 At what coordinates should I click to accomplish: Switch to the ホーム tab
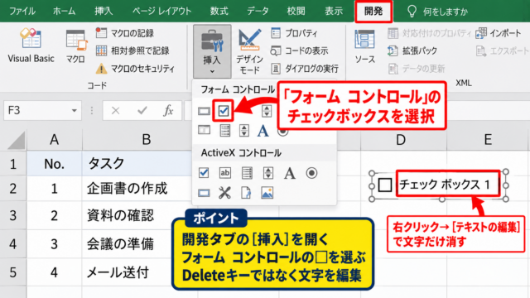[65, 11]
